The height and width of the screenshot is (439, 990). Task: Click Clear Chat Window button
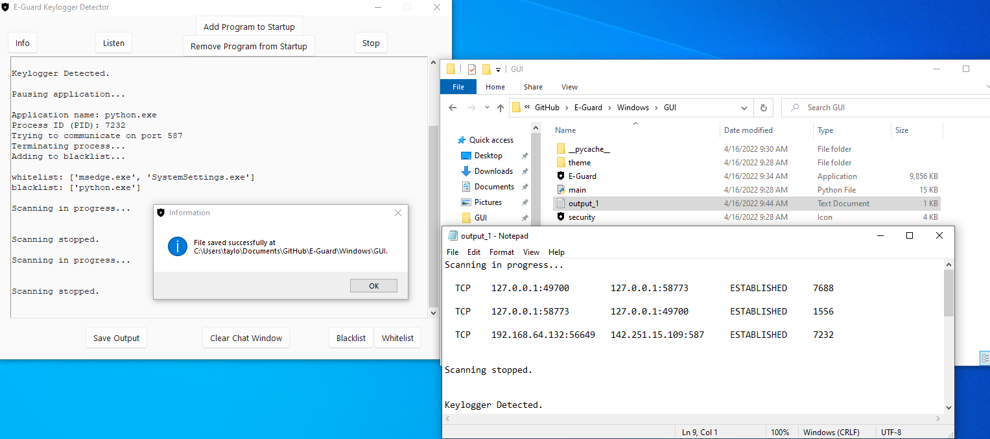coord(246,338)
